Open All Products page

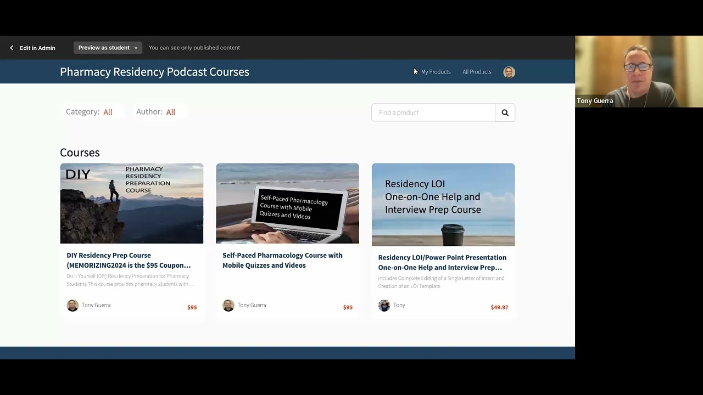click(x=477, y=72)
